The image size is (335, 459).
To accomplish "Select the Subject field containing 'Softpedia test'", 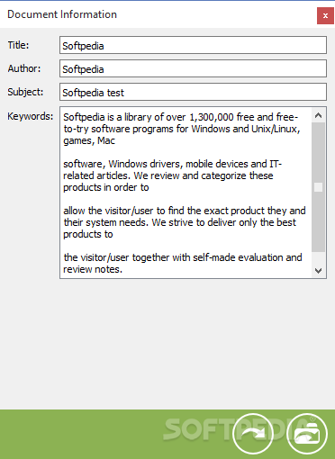I will pyautogui.click(x=193, y=92).
